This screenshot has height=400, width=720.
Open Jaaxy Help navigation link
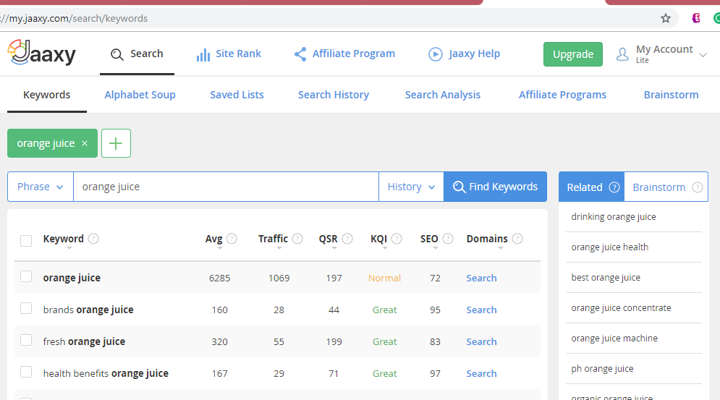475,54
